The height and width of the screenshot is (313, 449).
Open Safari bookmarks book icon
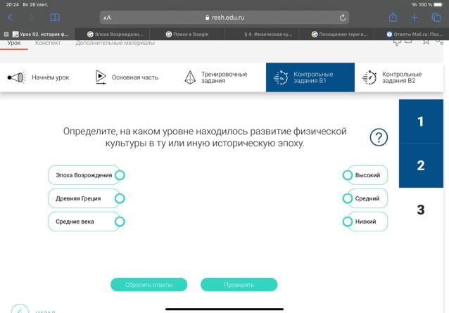(54, 18)
